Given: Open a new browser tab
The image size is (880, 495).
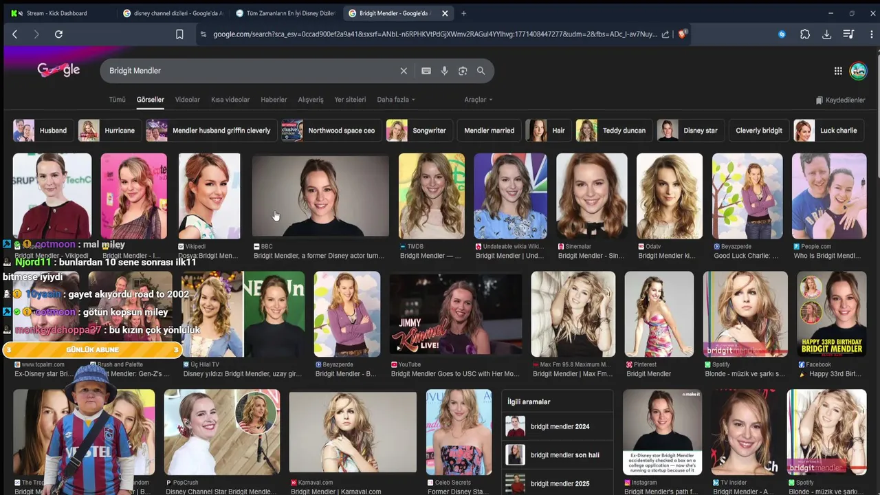Looking at the screenshot, I should tap(463, 13).
